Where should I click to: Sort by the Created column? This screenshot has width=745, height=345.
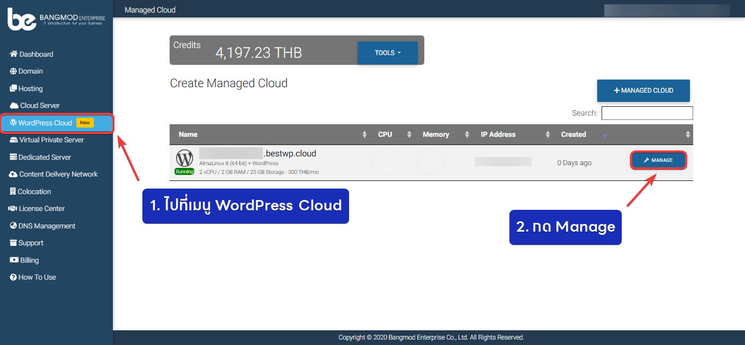(x=573, y=135)
